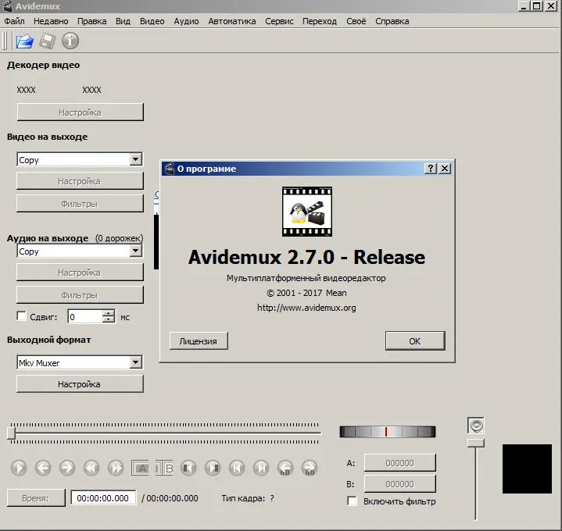The image size is (562, 531).
Task: Go to last frame of video
Action: (x=261, y=468)
